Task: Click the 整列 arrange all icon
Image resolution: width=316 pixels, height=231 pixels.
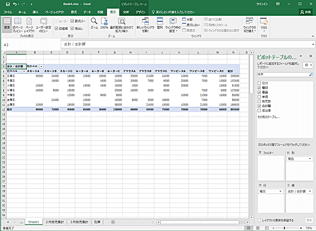Action: 160,23
